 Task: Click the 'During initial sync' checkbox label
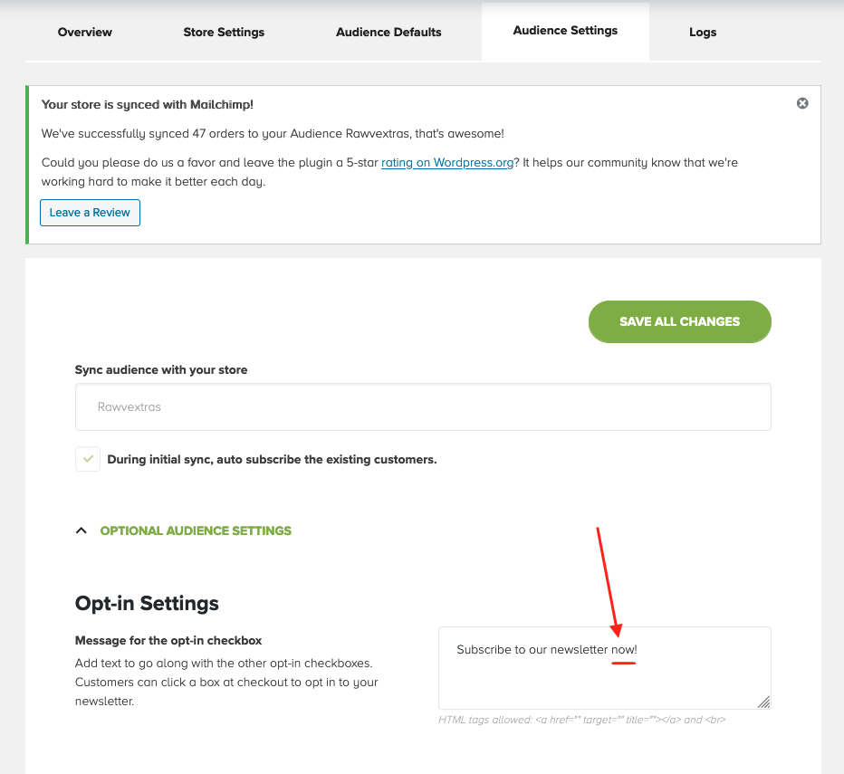pyautogui.click(x=272, y=459)
